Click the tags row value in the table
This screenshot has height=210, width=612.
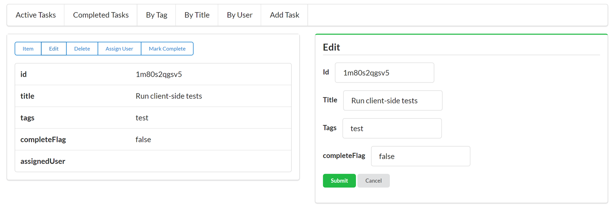tap(142, 118)
